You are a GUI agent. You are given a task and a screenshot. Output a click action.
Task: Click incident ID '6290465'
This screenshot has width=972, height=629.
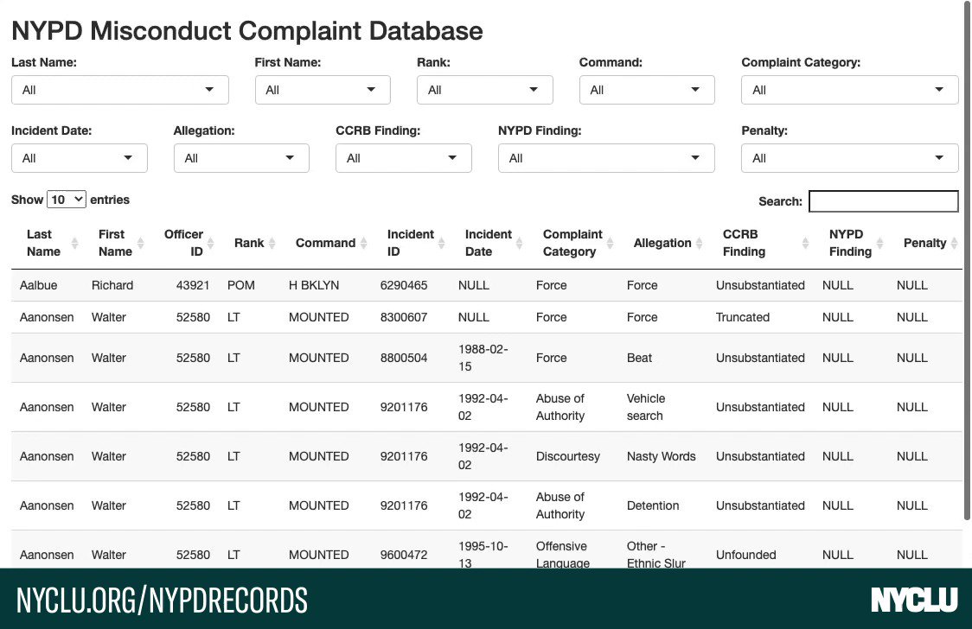click(x=404, y=285)
